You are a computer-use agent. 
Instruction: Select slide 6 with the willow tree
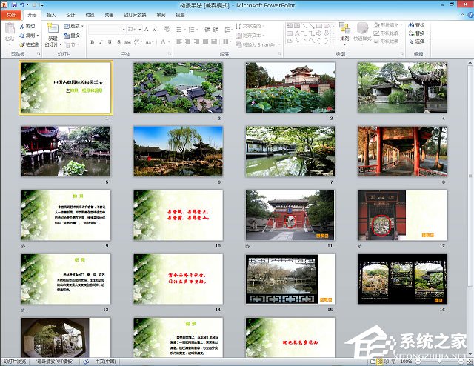pos(178,151)
